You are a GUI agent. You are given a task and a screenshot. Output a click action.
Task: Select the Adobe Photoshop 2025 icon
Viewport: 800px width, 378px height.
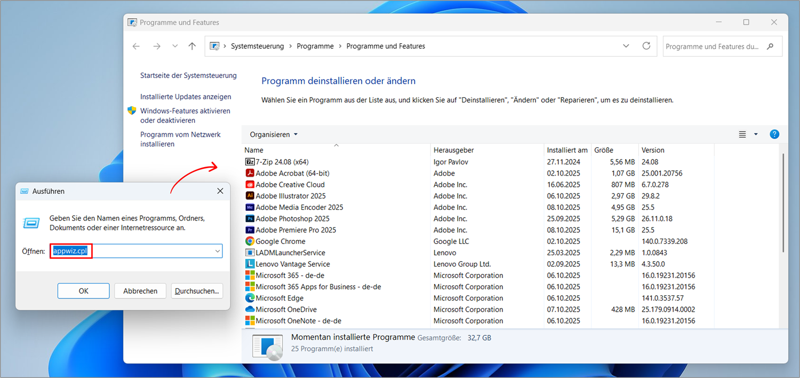click(x=250, y=218)
